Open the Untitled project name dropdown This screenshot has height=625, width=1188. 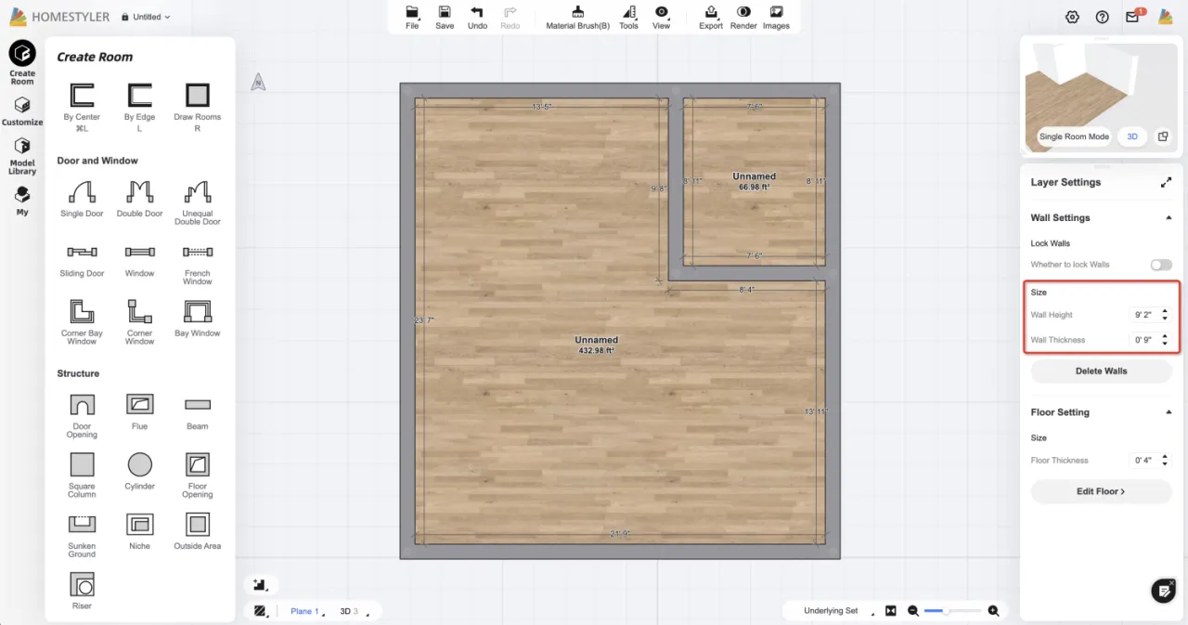(151, 17)
